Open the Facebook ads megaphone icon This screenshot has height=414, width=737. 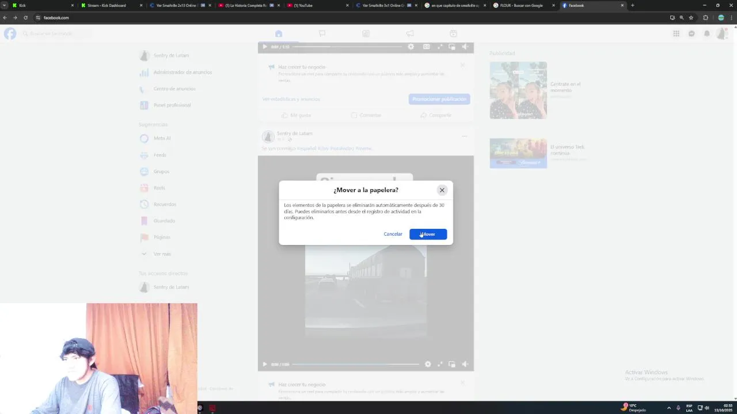(x=410, y=33)
